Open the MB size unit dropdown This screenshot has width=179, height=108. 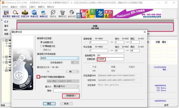pos(74,72)
